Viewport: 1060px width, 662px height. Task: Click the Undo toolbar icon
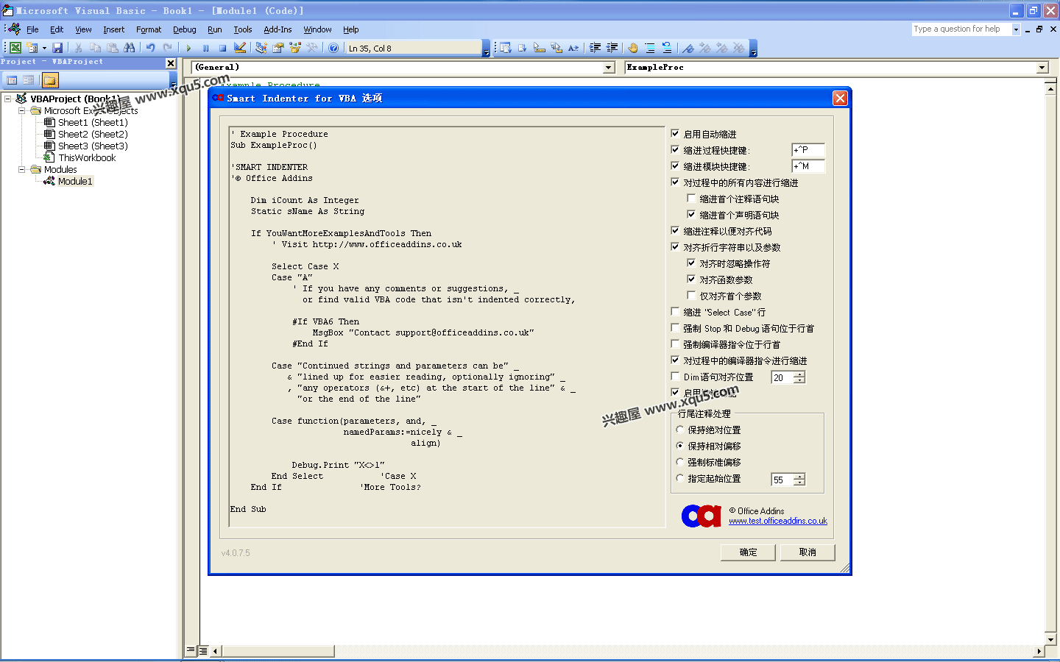click(x=150, y=48)
